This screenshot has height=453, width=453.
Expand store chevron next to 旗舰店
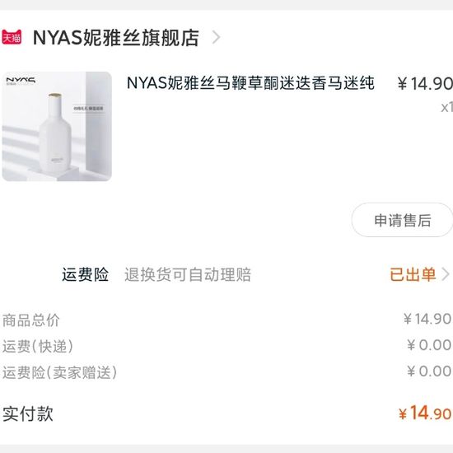(216, 37)
